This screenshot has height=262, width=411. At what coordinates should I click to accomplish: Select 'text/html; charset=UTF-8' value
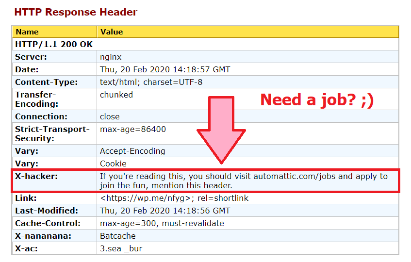point(151,82)
